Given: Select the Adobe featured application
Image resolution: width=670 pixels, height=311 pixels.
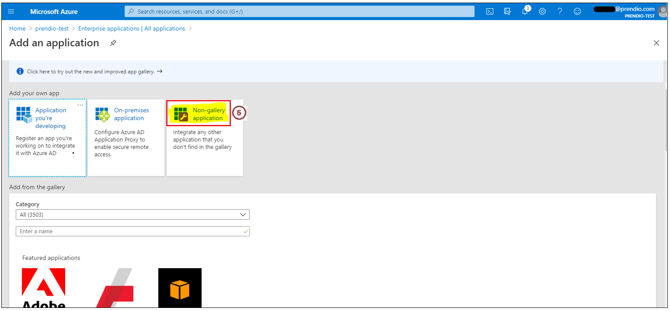Looking at the screenshot, I should [x=44, y=288].
